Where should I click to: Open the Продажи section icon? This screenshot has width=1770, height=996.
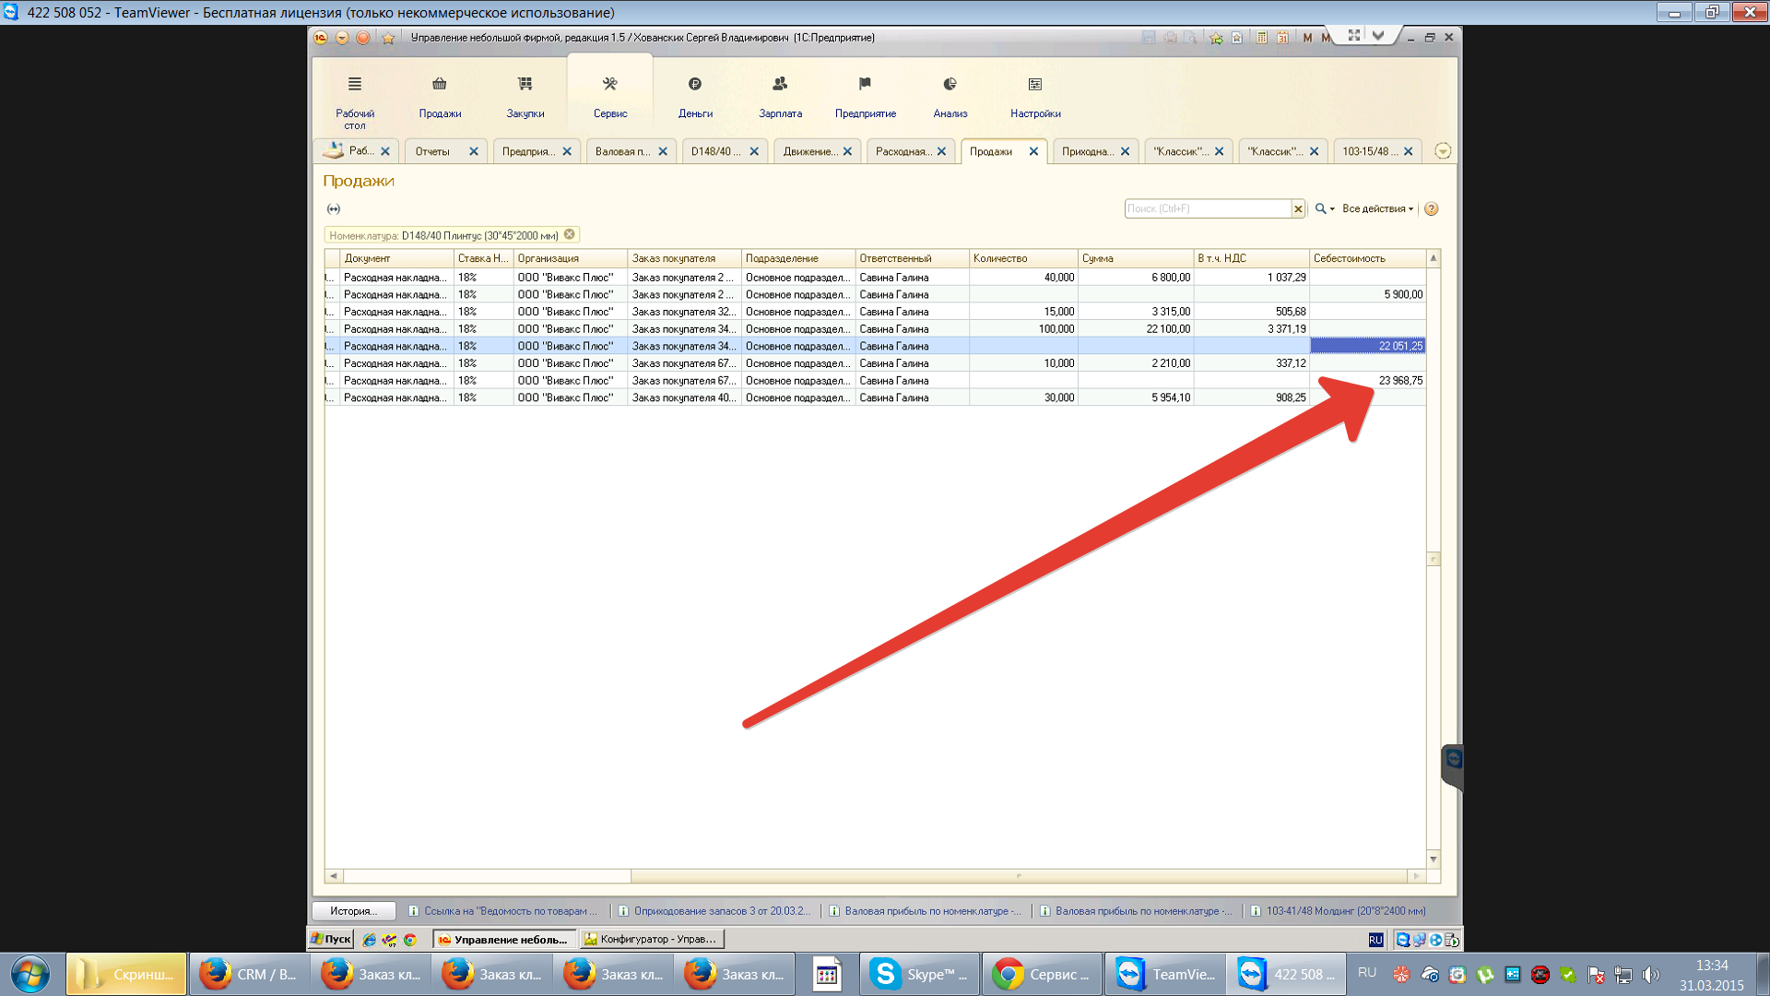(440, 85)
